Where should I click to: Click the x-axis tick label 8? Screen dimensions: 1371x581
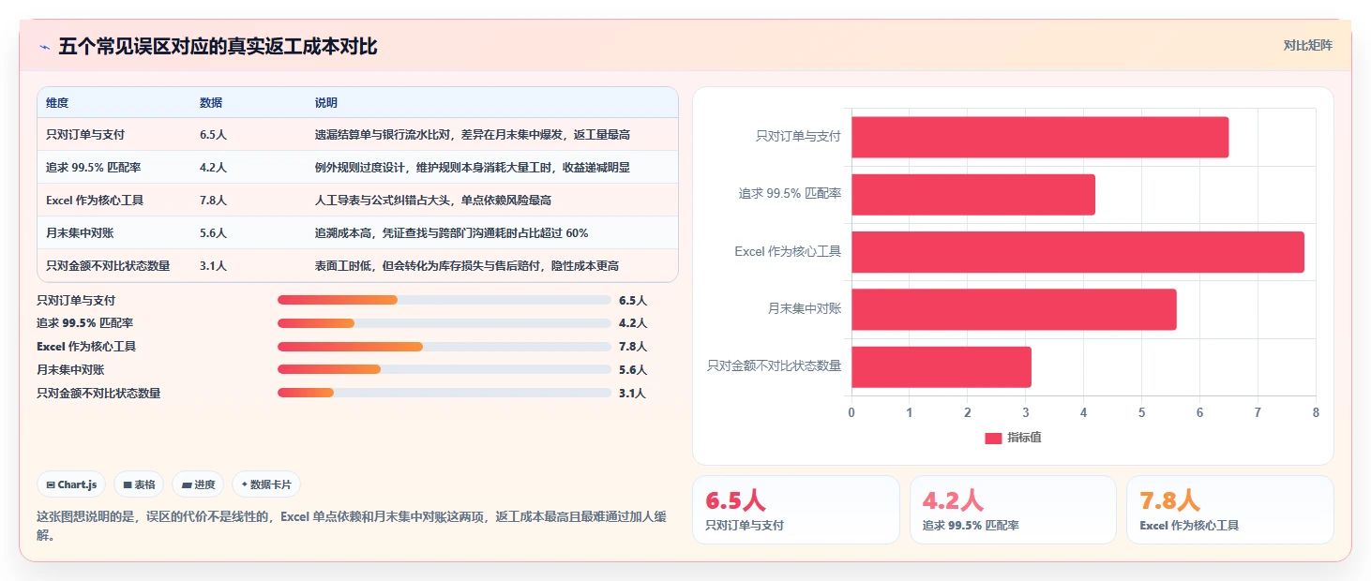(1316, 413)
